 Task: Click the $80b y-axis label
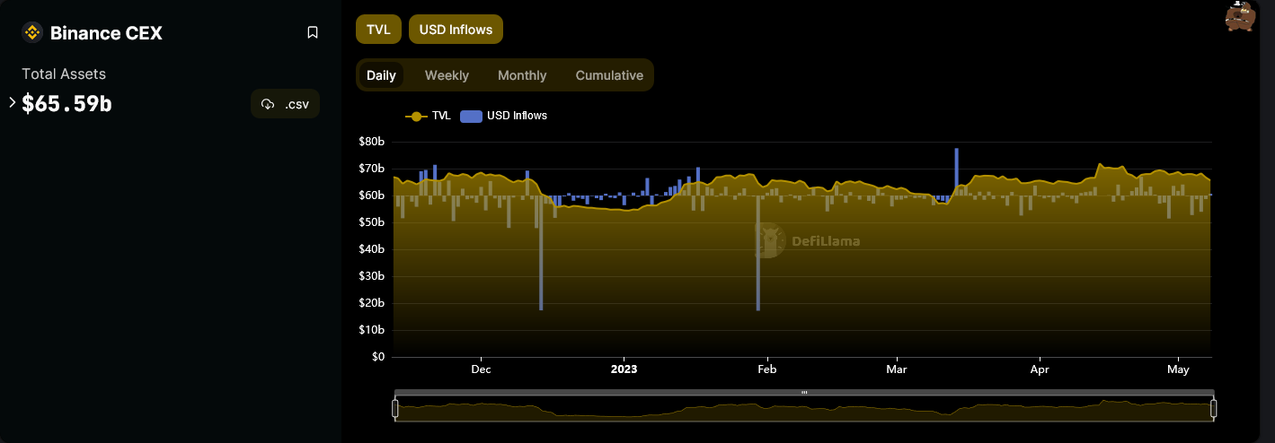tap(371, 142)
